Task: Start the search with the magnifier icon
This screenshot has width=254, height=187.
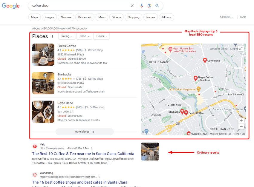Action: click(157, 6)
